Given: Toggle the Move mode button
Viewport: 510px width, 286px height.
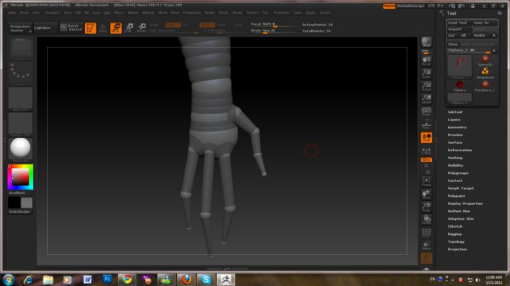Looking at the screenshot, I should 116,28.
